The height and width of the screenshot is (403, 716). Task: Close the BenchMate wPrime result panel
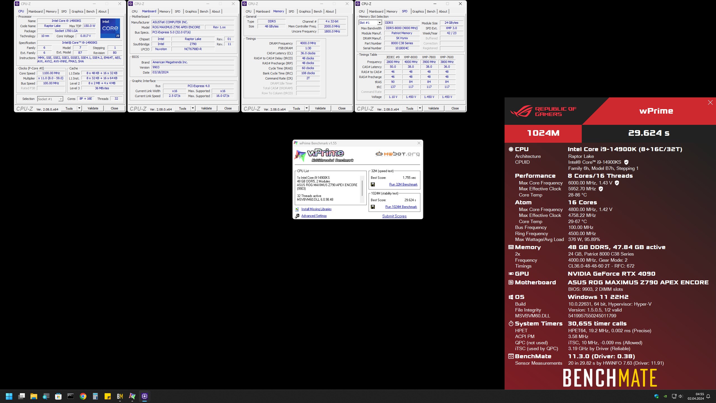[710, 102]
